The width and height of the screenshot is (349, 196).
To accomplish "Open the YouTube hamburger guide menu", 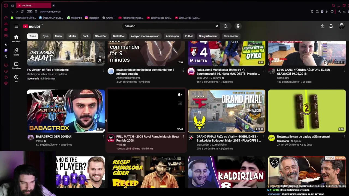I will [16, 26].
